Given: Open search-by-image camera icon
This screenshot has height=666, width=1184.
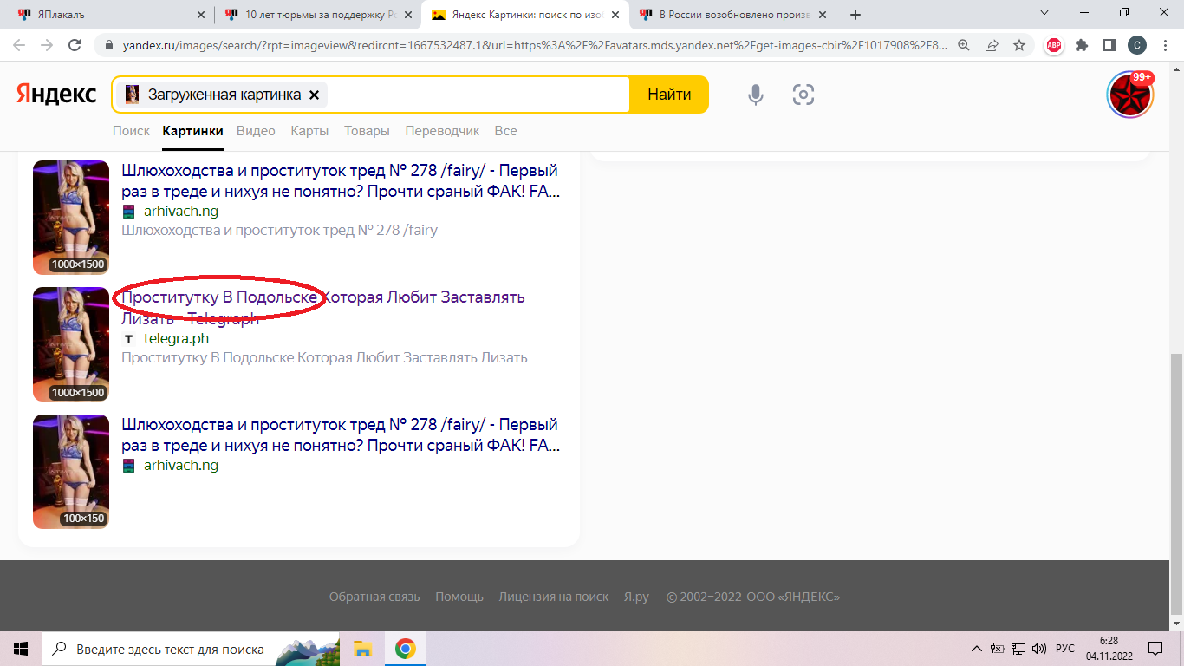Looking at the screenshot, I should (x=803, y=95).
